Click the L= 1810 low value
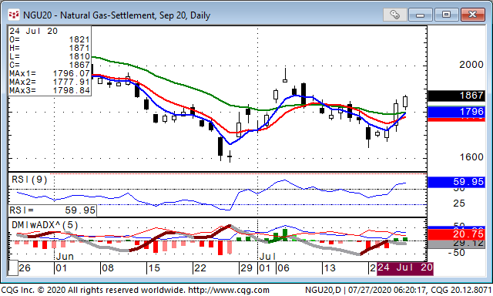This screenshot has width=493, height=296. (49, 56)
